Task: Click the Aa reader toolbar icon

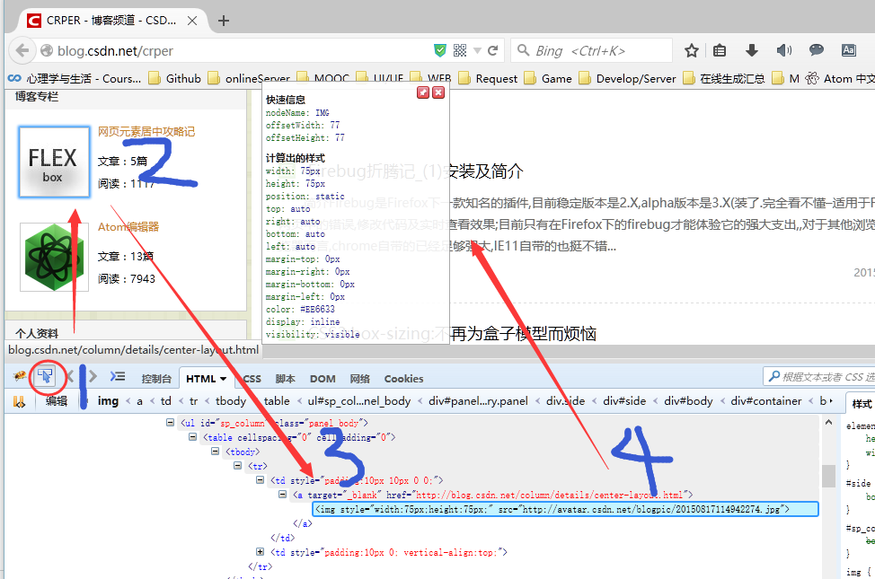Action: [x=849, y=50]
